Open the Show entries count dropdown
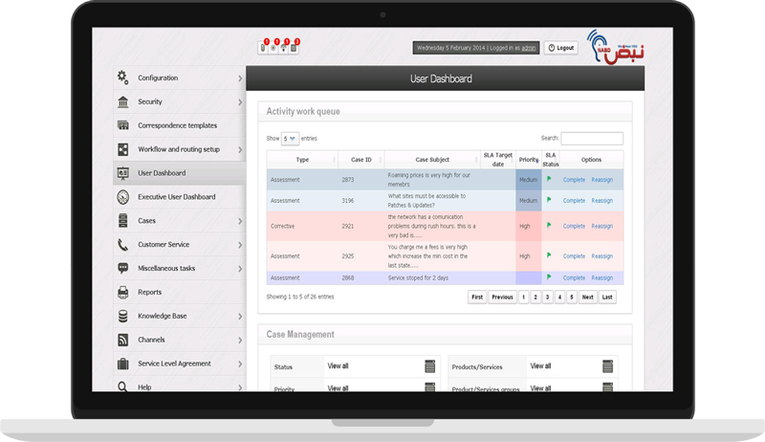This screenshot has height=442, width=765. click(290, 139)
